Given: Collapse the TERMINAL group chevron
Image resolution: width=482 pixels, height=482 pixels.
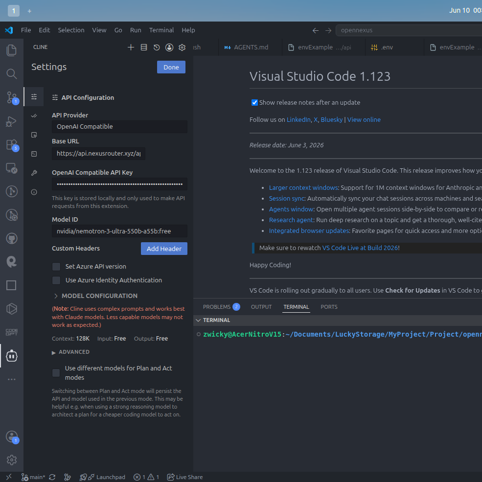Looking at the screenshot, I should click(198, 321).
